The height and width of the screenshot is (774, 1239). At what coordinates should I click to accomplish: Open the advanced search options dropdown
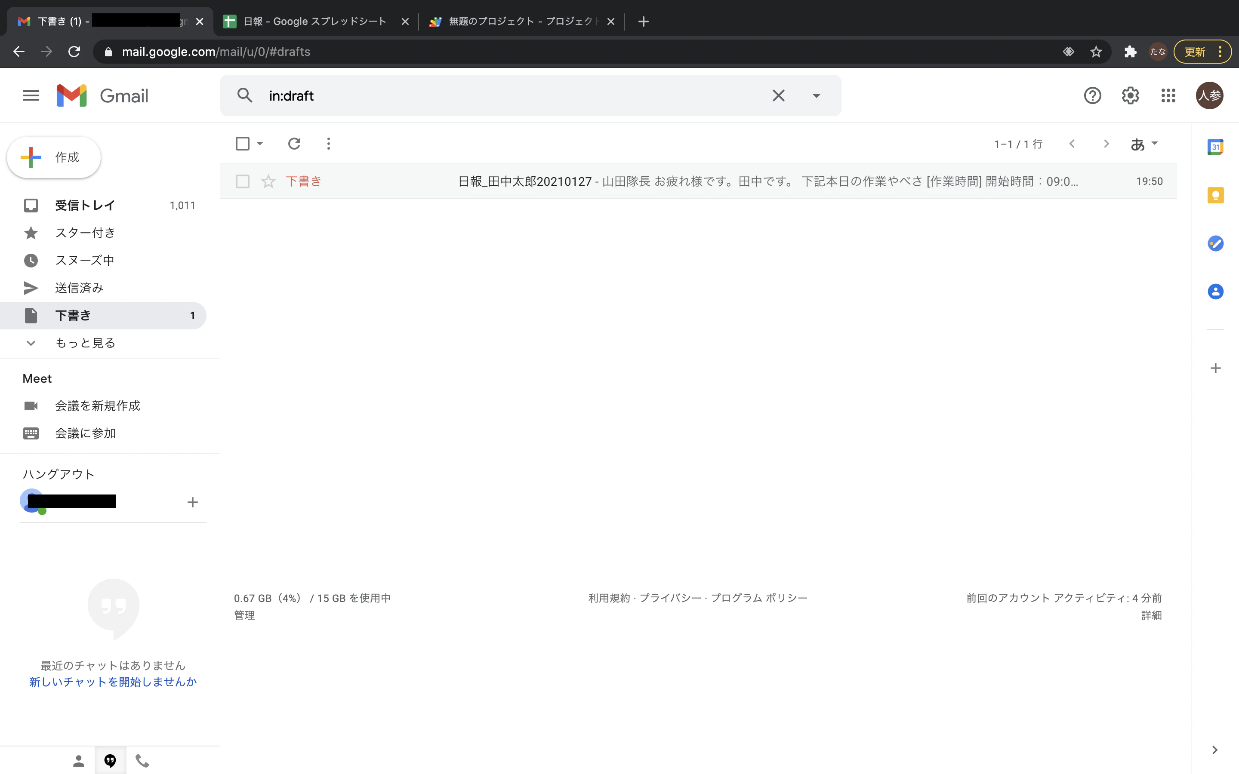(816, 95)
